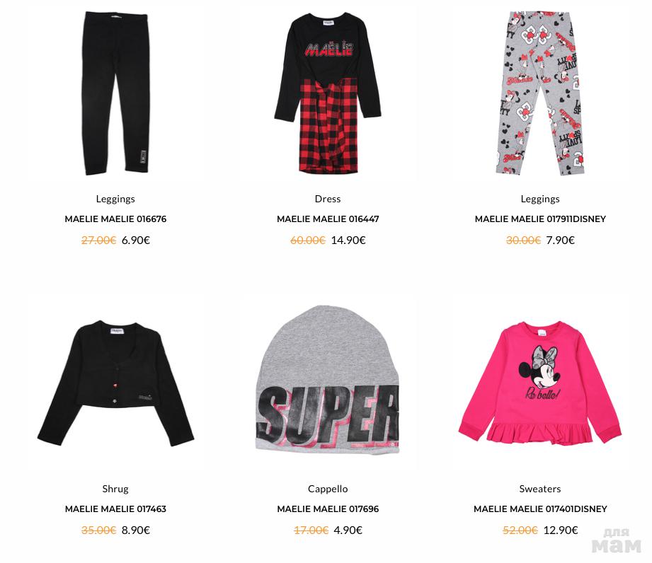Open the black shrug cardigan image
This screenshot has height=563, width=652.
[x=115, y=383]
